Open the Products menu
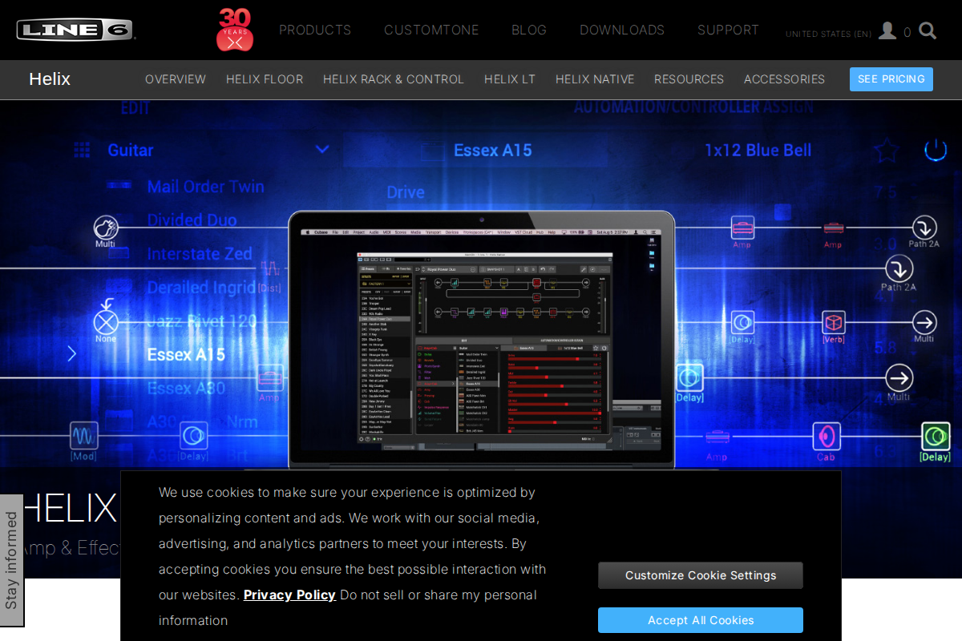The height and width of the screenshot is (641, 962). tap(315, 30)
